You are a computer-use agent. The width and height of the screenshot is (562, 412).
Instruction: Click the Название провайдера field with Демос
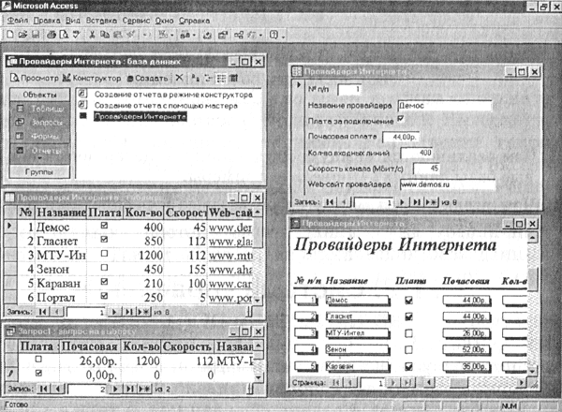click(x=443, y=105)
